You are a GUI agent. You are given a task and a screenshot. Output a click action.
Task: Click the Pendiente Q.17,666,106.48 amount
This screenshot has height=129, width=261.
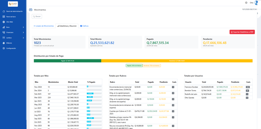tap(215, 43)
